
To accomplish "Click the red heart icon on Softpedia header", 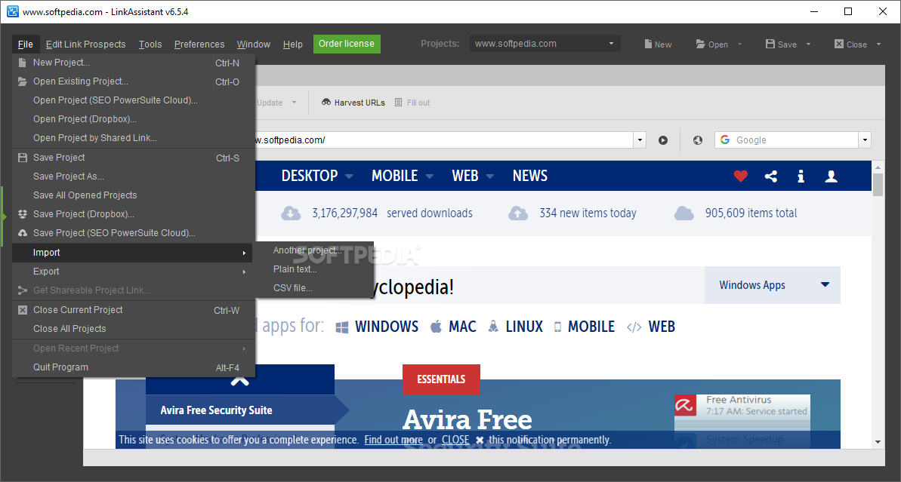I will [x=741, y=177].
